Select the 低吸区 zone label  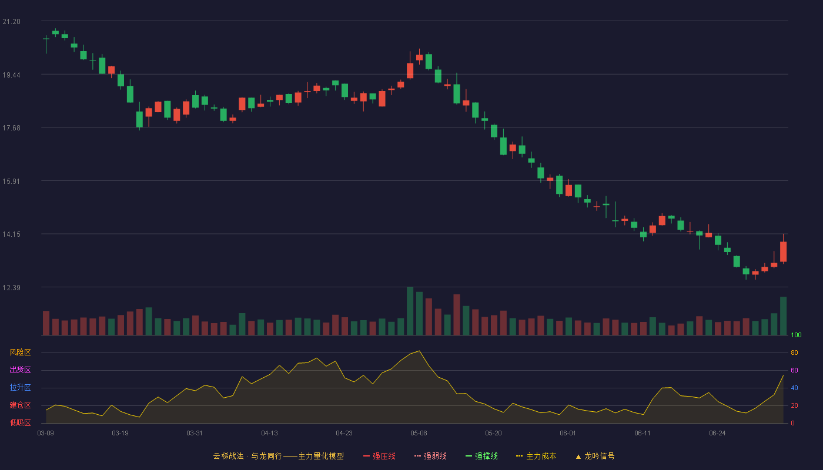(20, 422)
